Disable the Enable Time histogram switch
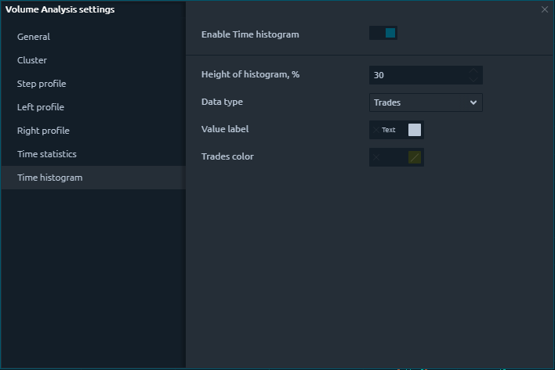This screenshot has height=370, width=555. [x=383, y=33]
